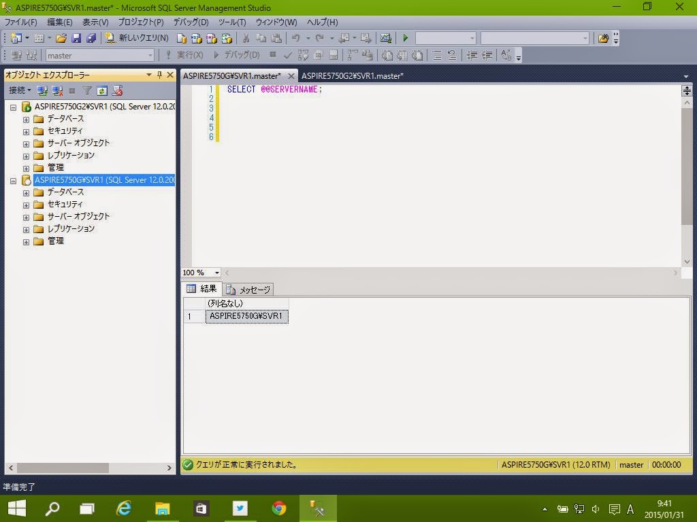Click the Object Explorer filter funnel icon

87,91
